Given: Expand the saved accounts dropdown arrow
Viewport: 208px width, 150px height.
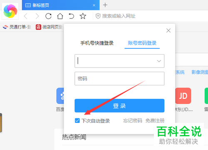Looking at the screenshot, I should [x=159, y=61].
